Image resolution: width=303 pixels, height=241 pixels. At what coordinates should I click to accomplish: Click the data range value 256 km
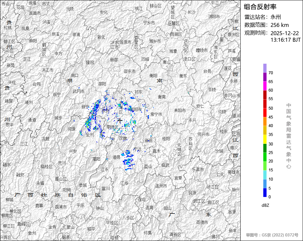[279, 25]
